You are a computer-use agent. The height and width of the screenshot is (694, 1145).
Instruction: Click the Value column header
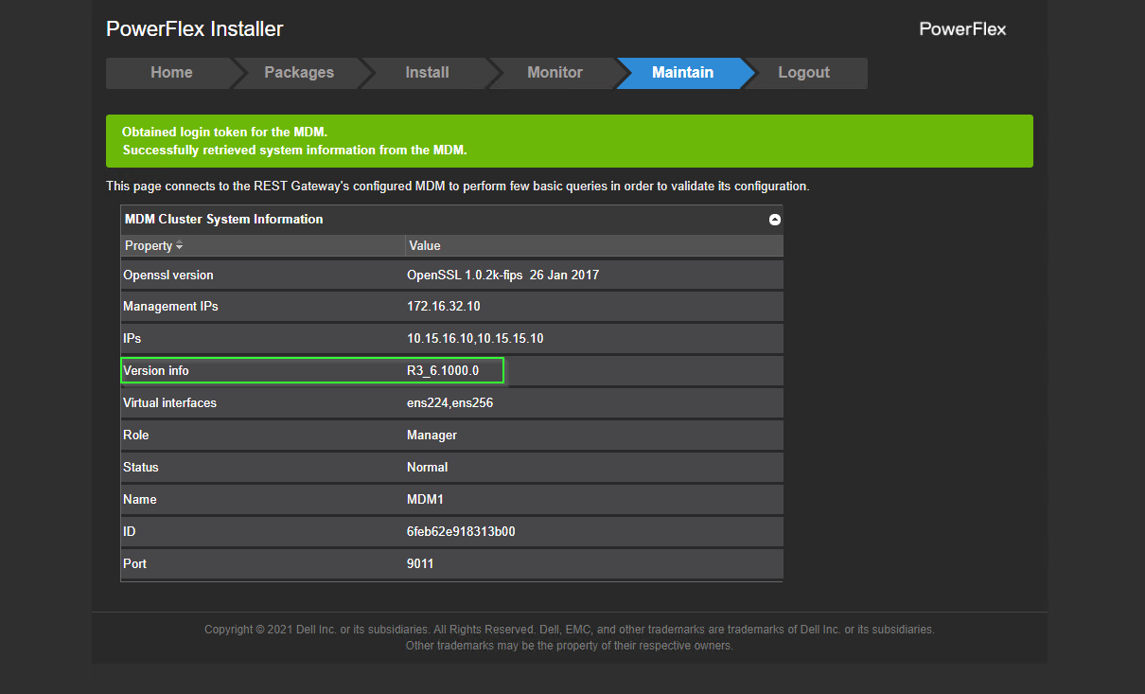click(x=424, y=245)
